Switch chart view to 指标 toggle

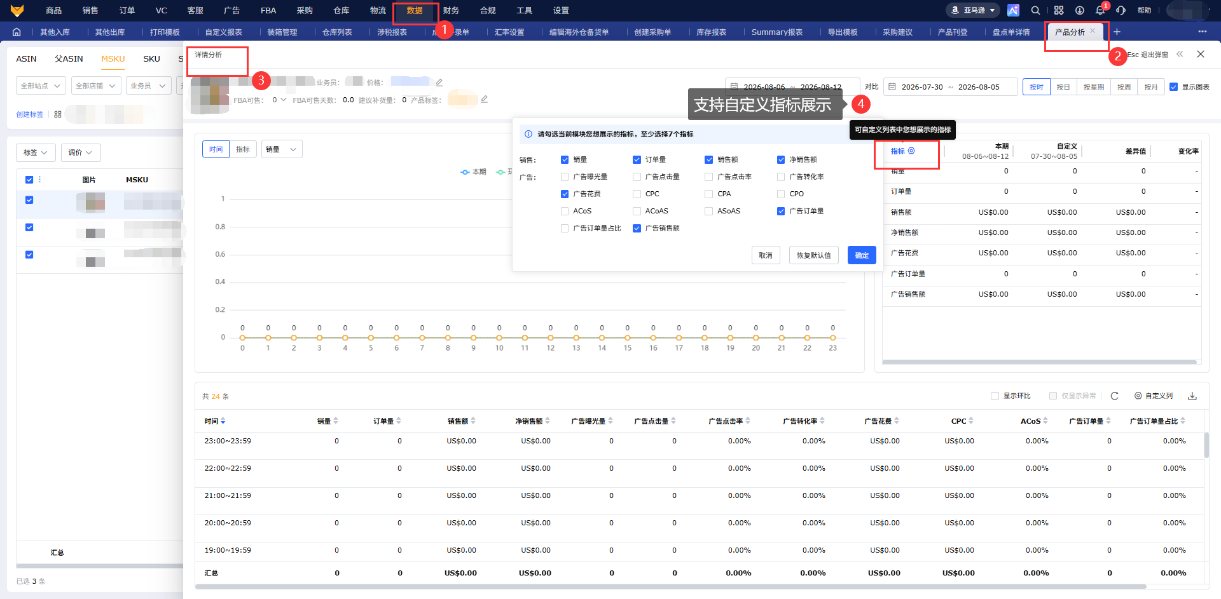pyautogui.click(x=242, y=149)
